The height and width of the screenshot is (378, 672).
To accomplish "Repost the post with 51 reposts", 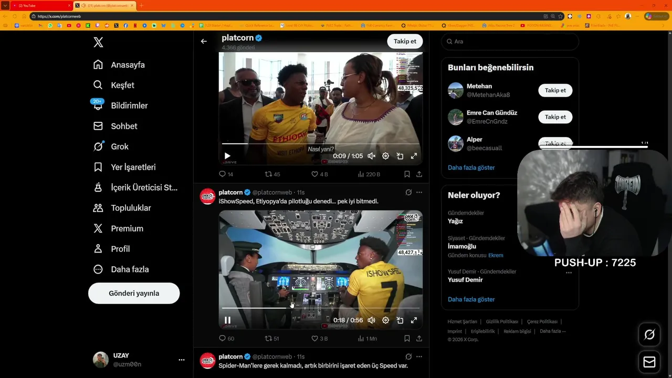I will point(272,339).
